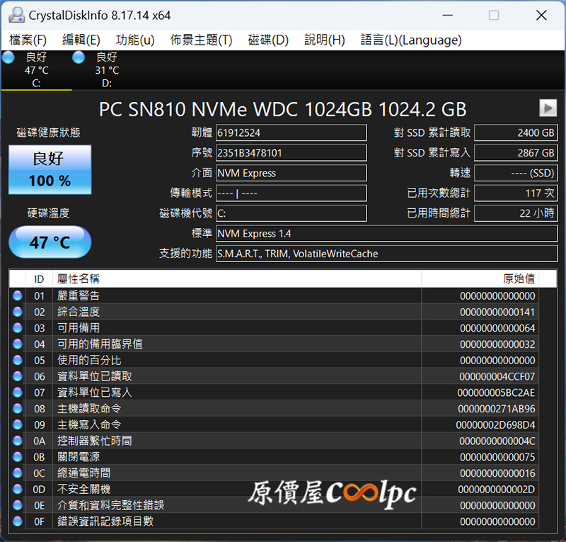The width and height of the screenshot is (566, 542).
Task: Click the ID column header
Action: 39,278
